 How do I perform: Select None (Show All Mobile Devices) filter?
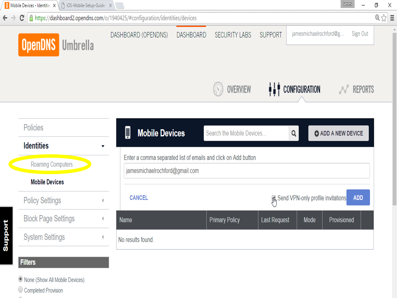tap(20, 279)
